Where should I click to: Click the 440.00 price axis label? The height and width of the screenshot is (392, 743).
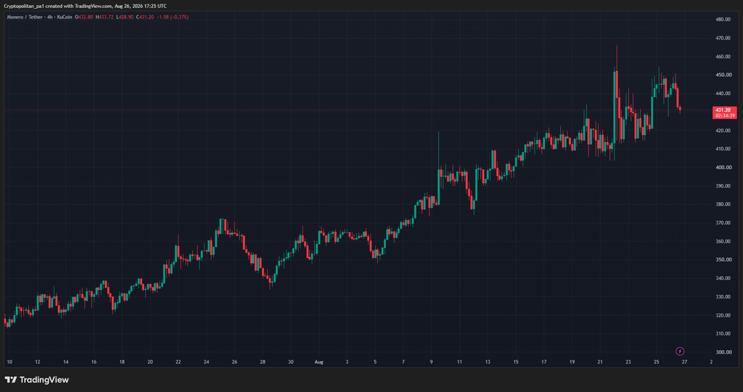coord(723,93)
